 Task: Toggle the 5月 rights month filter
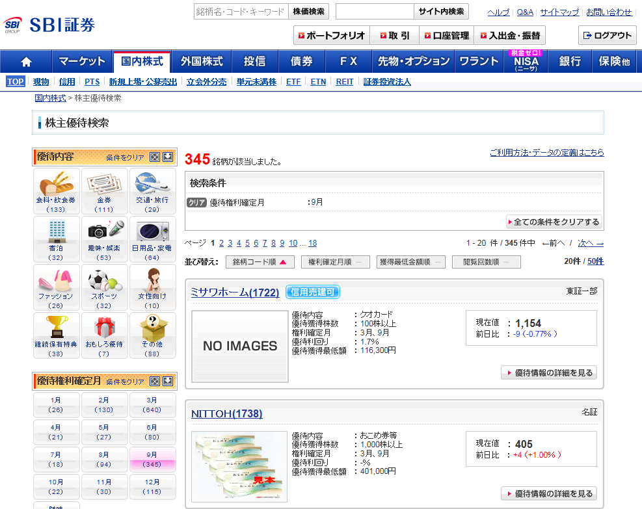104,432
